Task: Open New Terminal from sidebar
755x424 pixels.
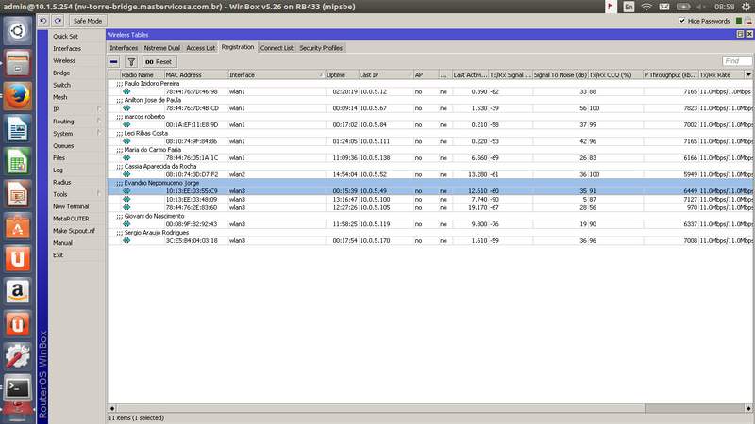Action: pos(71,206)
